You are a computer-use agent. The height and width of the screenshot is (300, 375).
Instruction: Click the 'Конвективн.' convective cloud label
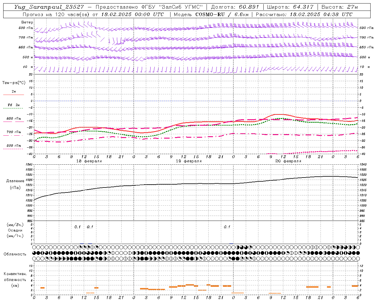(x=15, y=274)
